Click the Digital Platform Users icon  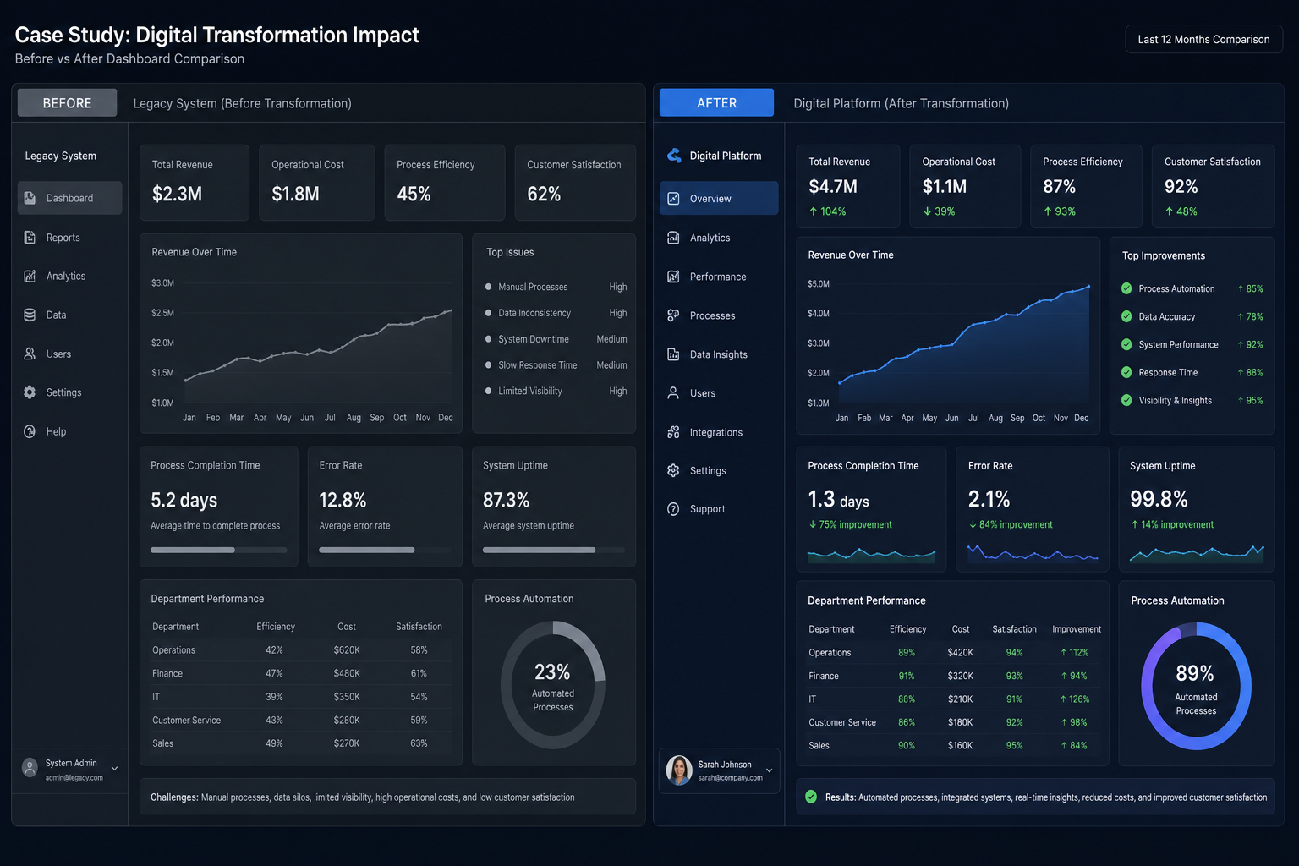click(x=673, y=393)
